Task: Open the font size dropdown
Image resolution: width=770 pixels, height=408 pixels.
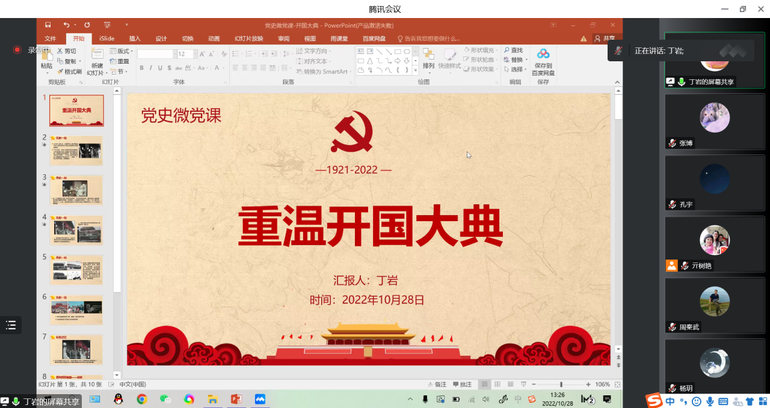Action: [x=194, y=54]
